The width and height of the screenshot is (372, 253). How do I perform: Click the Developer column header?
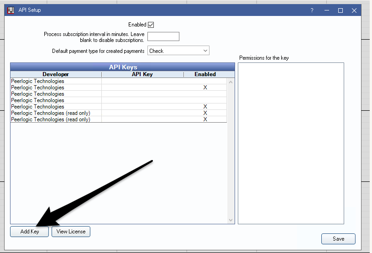(x=56, y=74)
